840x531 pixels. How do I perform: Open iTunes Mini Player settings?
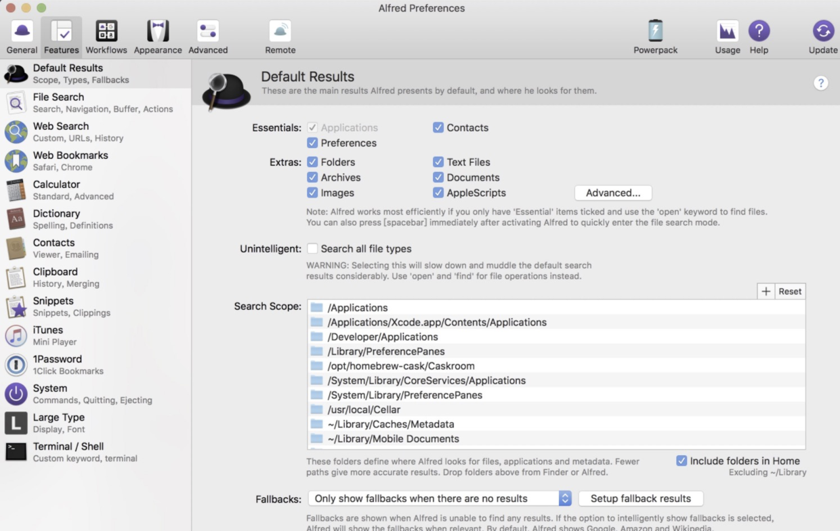96,336
